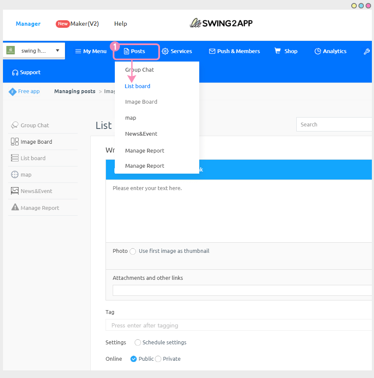The height and width of the screenshot is (378, 374).
Task: Enable Use first image as thumbnail
Action: point(133,251)
